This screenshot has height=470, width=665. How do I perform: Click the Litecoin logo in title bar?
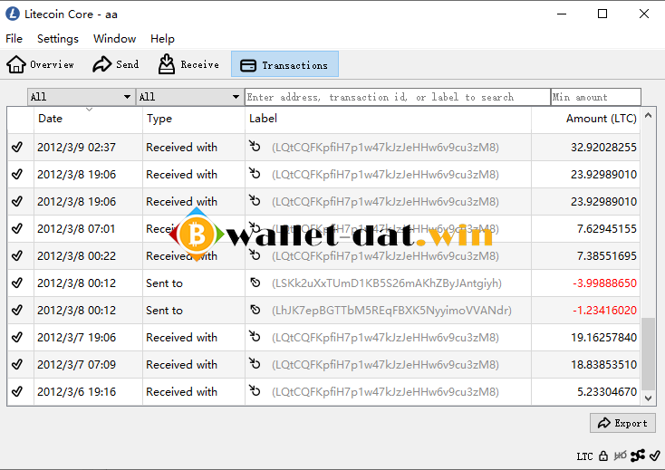pos(13,14)
